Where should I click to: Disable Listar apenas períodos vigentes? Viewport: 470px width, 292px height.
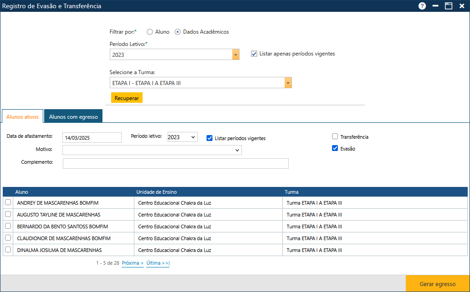254,54
